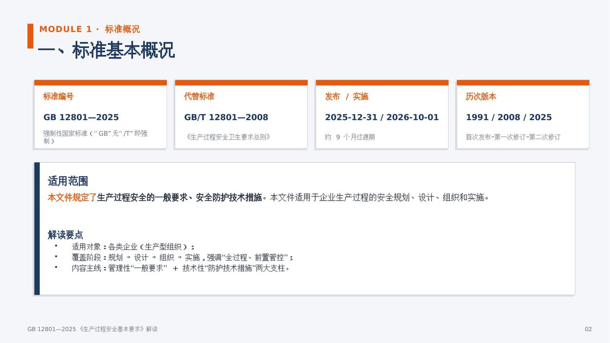
Task: Select the bullet starting "内容主线：管理性"
Action: pyautogui.click(x=180, y=268)
